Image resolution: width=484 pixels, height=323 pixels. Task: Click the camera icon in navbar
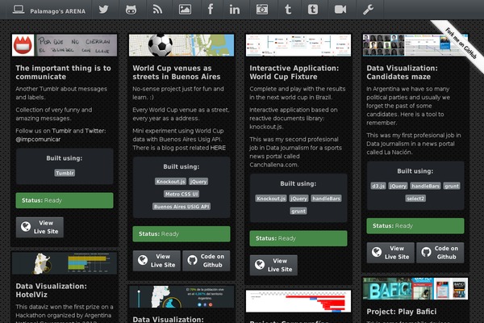(x=261, y=10)
